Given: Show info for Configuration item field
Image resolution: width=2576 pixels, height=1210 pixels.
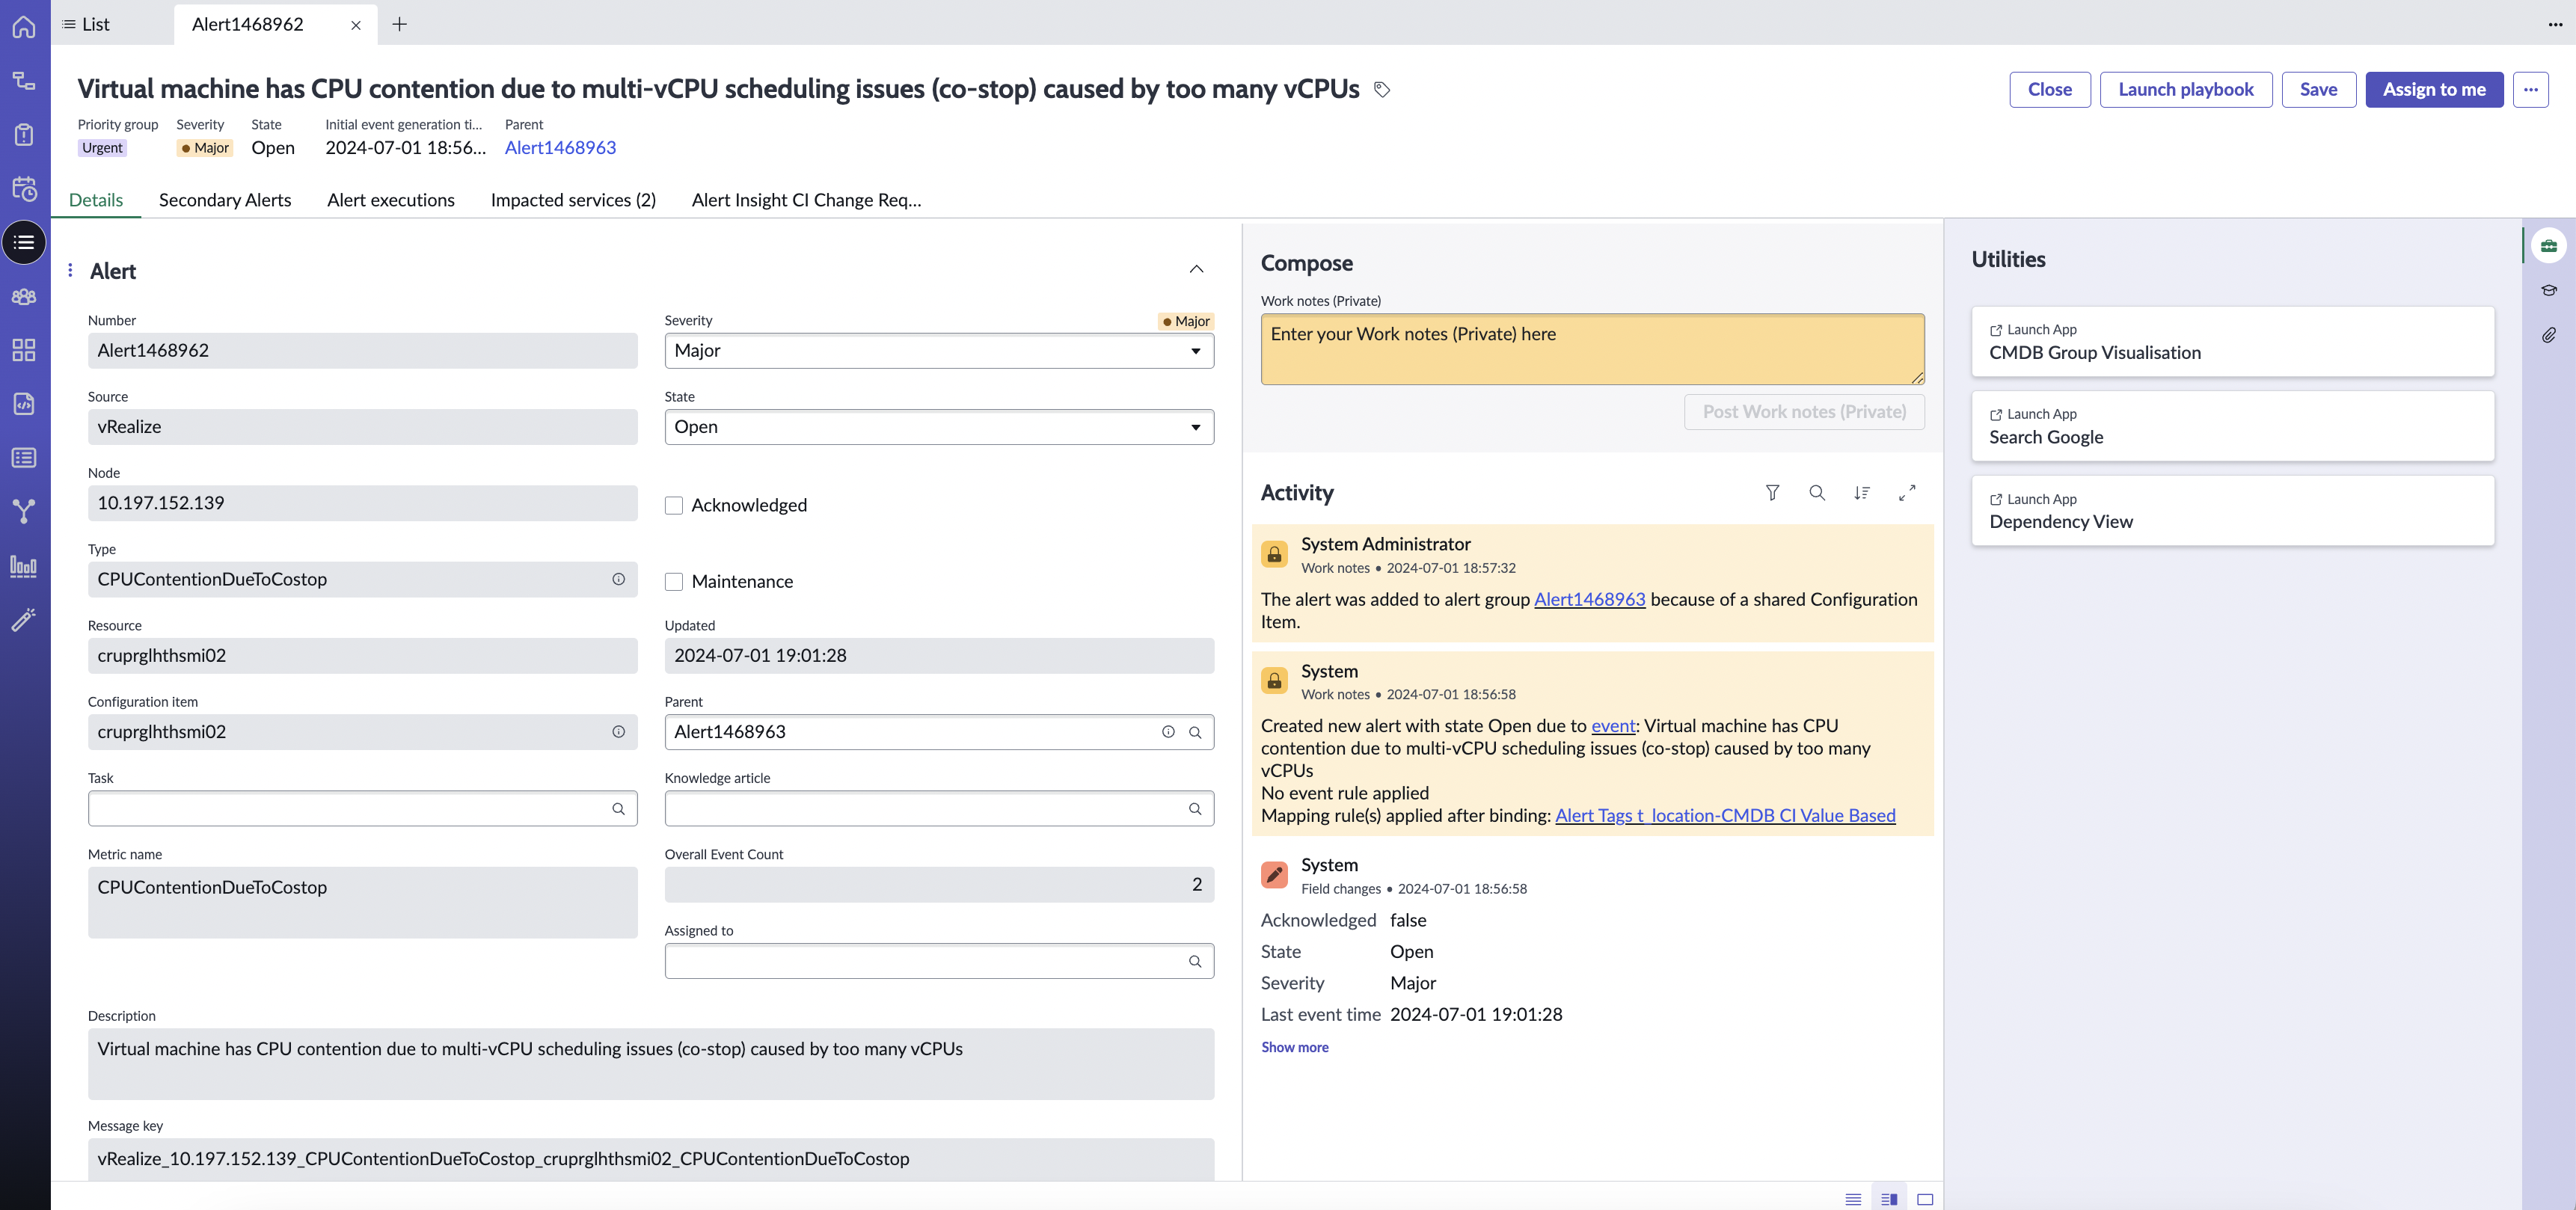Looking at the screenshot, I should 619,732.
